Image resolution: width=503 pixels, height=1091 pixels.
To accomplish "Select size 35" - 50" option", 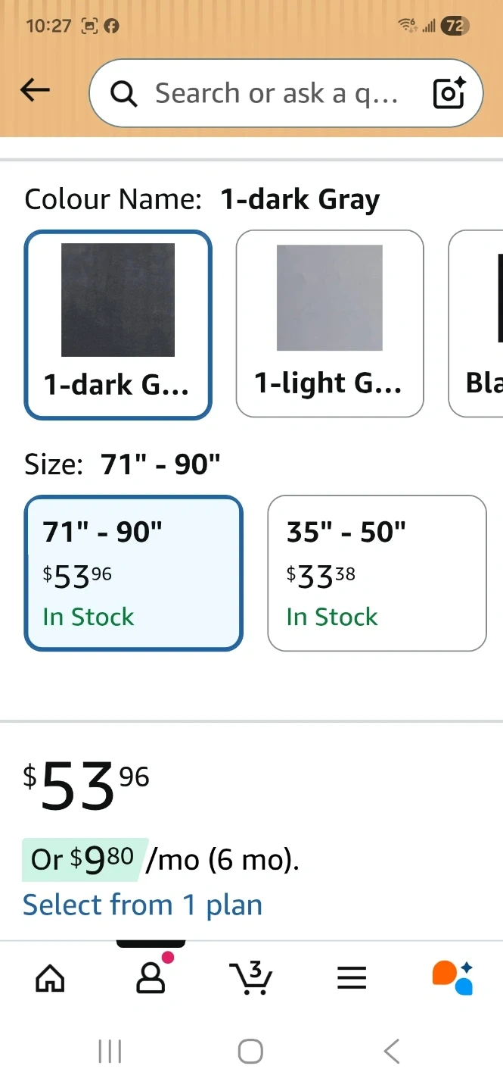I will [x=377, y=574].
